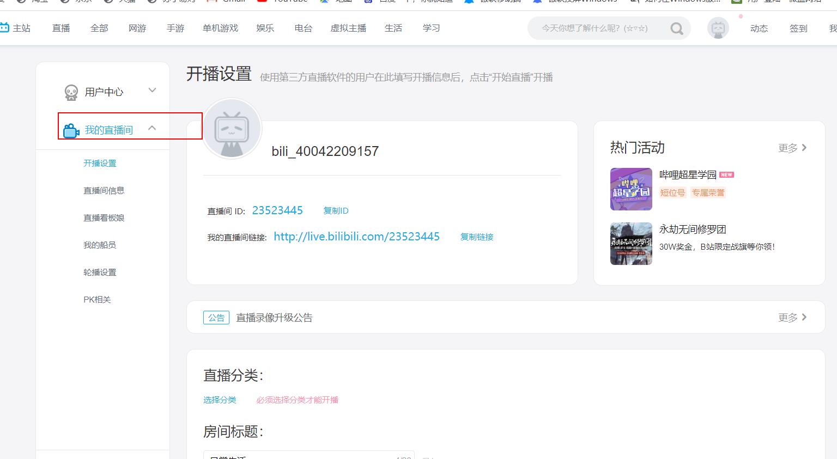Select PK相关 in sidebar
837x459 pixels.
tap(97, 299)
